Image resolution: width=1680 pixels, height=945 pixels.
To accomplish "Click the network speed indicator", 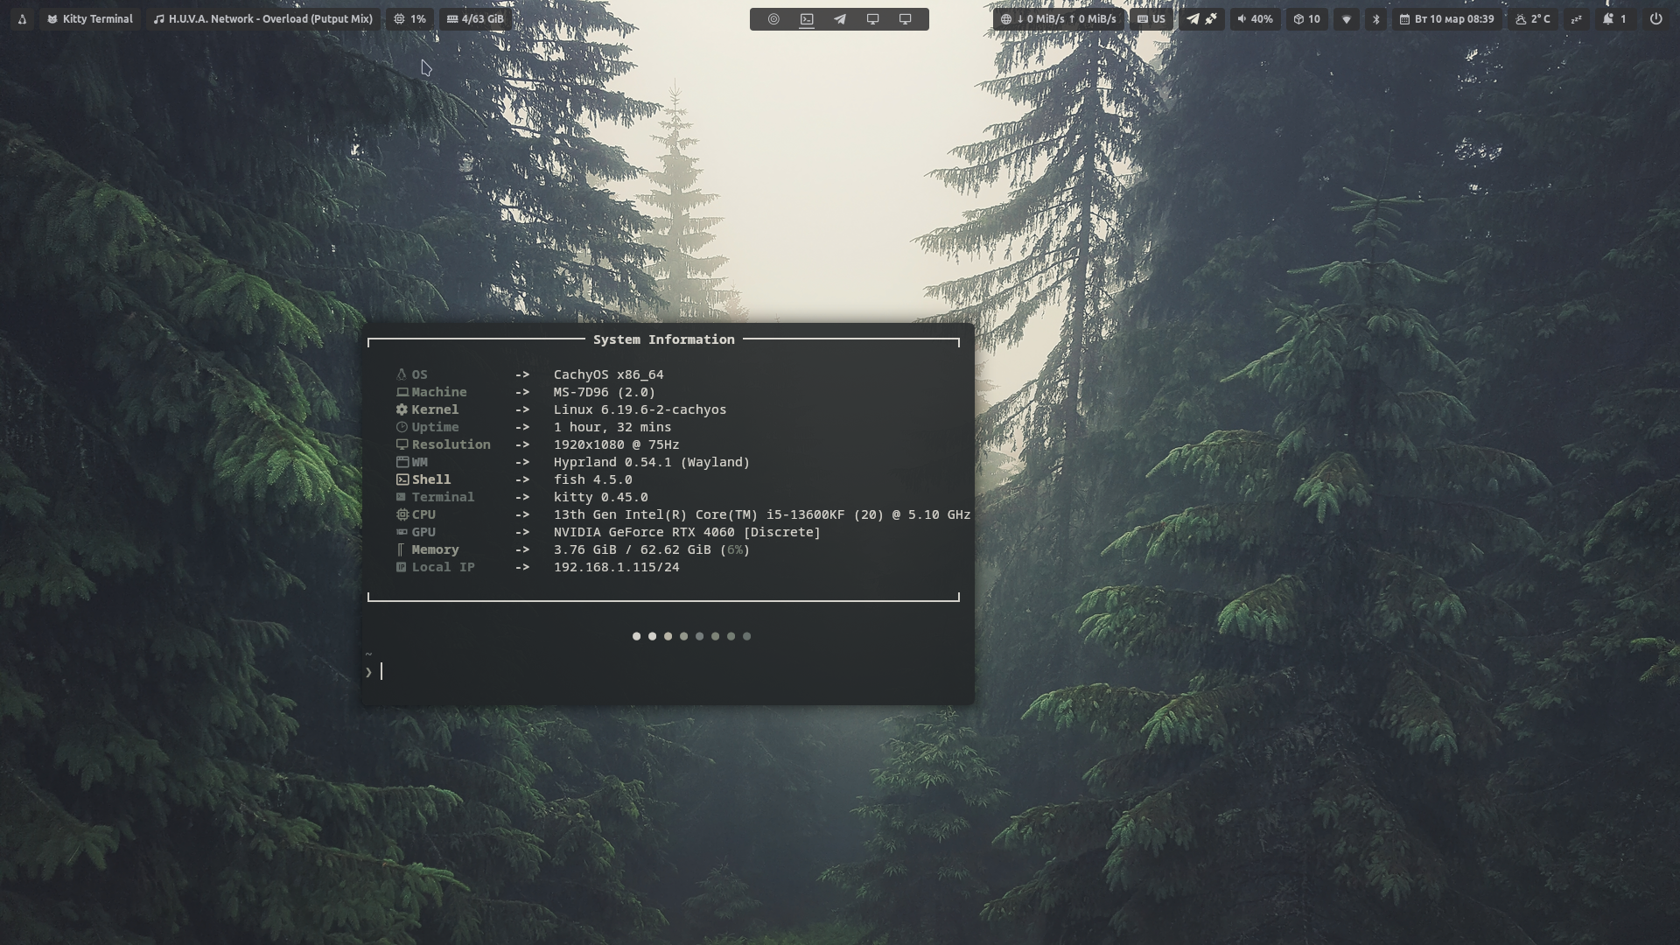I will pos(1058,18).
